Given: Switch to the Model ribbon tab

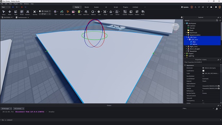Looking at the screenshot, I should tap(87, 7).
